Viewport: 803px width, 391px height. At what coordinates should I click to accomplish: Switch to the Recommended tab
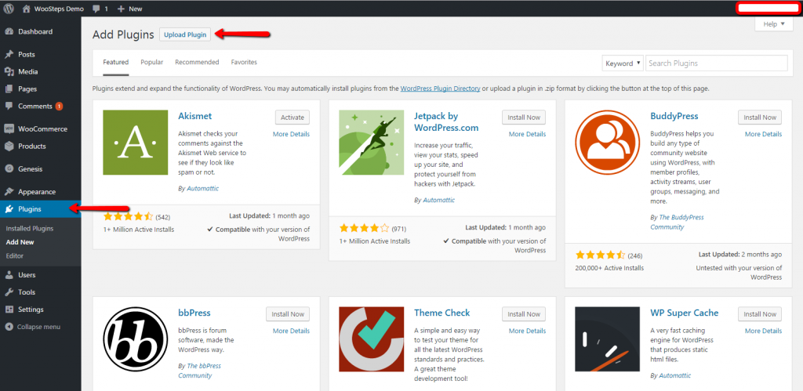(197, 63)
